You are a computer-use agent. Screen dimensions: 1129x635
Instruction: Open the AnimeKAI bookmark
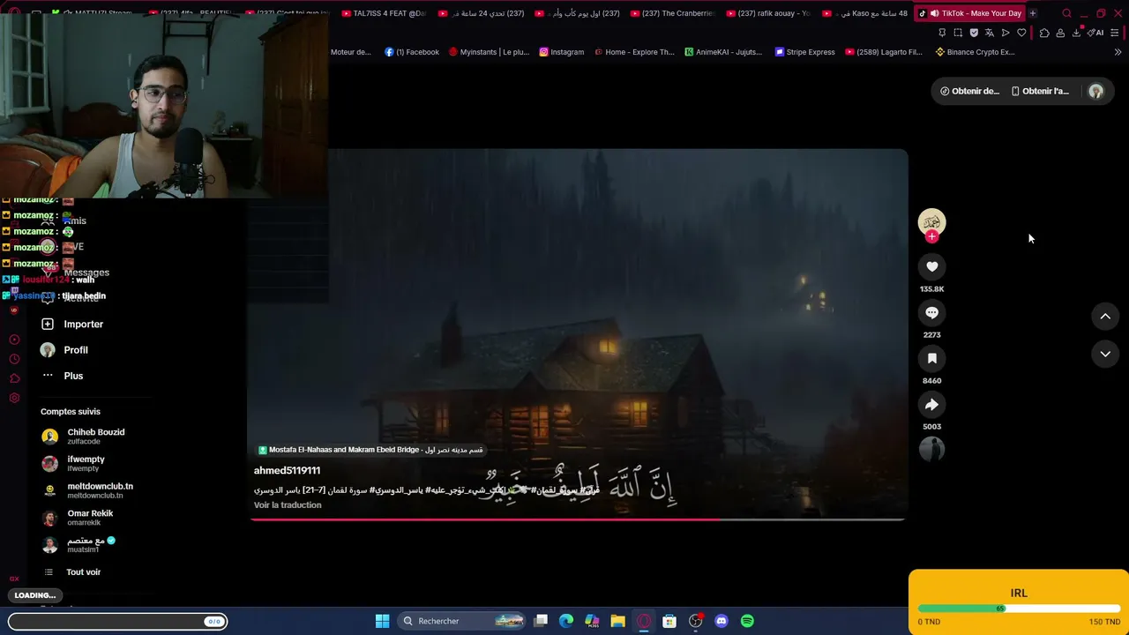tap(723, 52)
